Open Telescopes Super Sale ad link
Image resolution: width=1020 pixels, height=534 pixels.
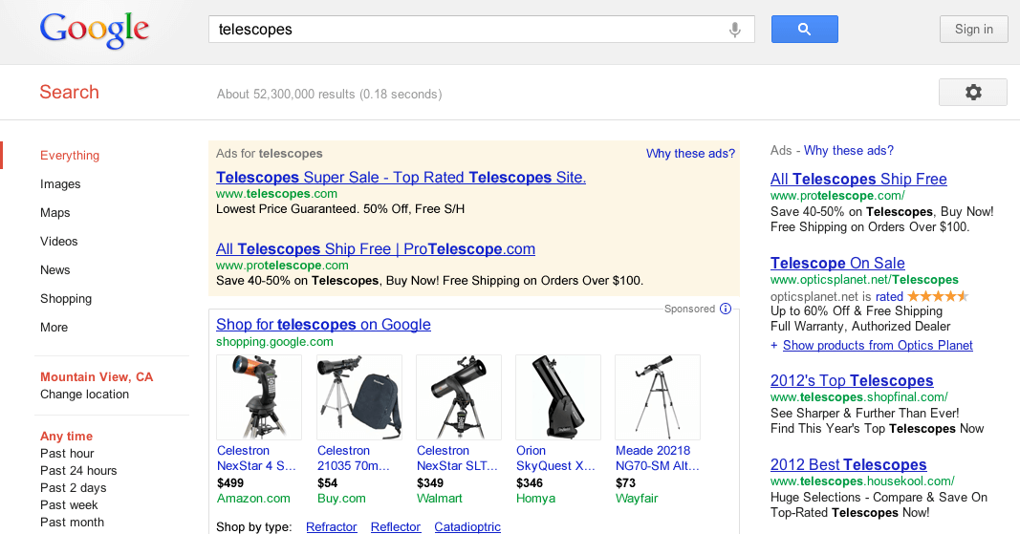pos(401,178)
